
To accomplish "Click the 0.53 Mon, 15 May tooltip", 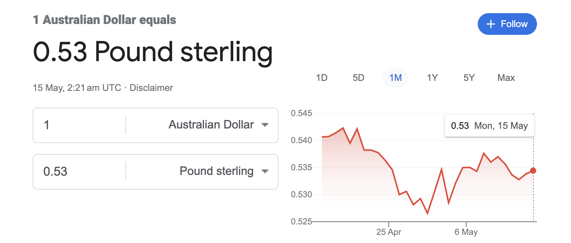I will [489, 126].
